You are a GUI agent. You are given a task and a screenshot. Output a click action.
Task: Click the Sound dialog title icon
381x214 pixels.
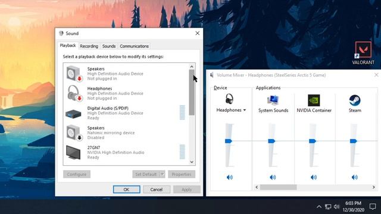coord(61,33)
